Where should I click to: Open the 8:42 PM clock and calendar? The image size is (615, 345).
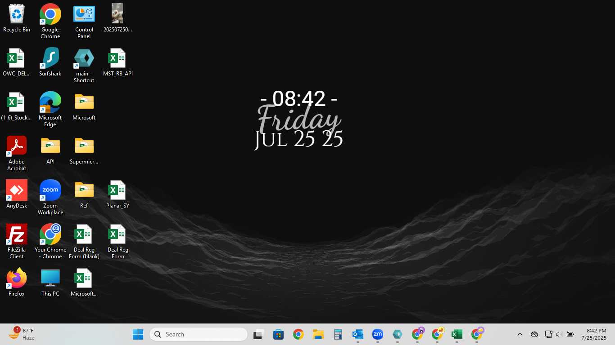(593, 334)
